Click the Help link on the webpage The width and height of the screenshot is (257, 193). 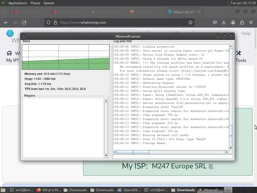(246, 33)
